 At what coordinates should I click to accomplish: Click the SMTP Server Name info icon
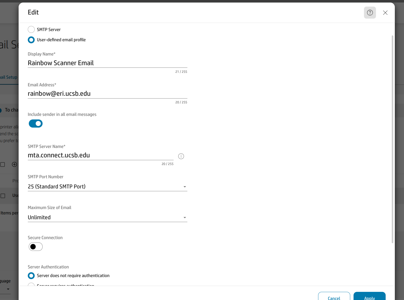point(181,156)
